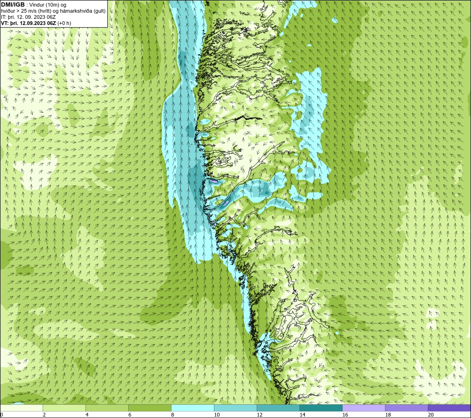The image size is (471, 418).
Task: Click the 8–10 m/s light cyan legend swatch
Action: [x=193, y=408]
